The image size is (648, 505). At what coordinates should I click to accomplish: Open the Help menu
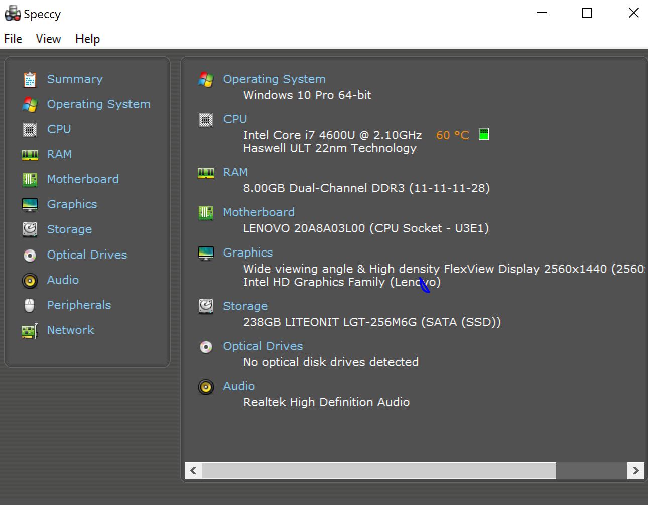88,39
